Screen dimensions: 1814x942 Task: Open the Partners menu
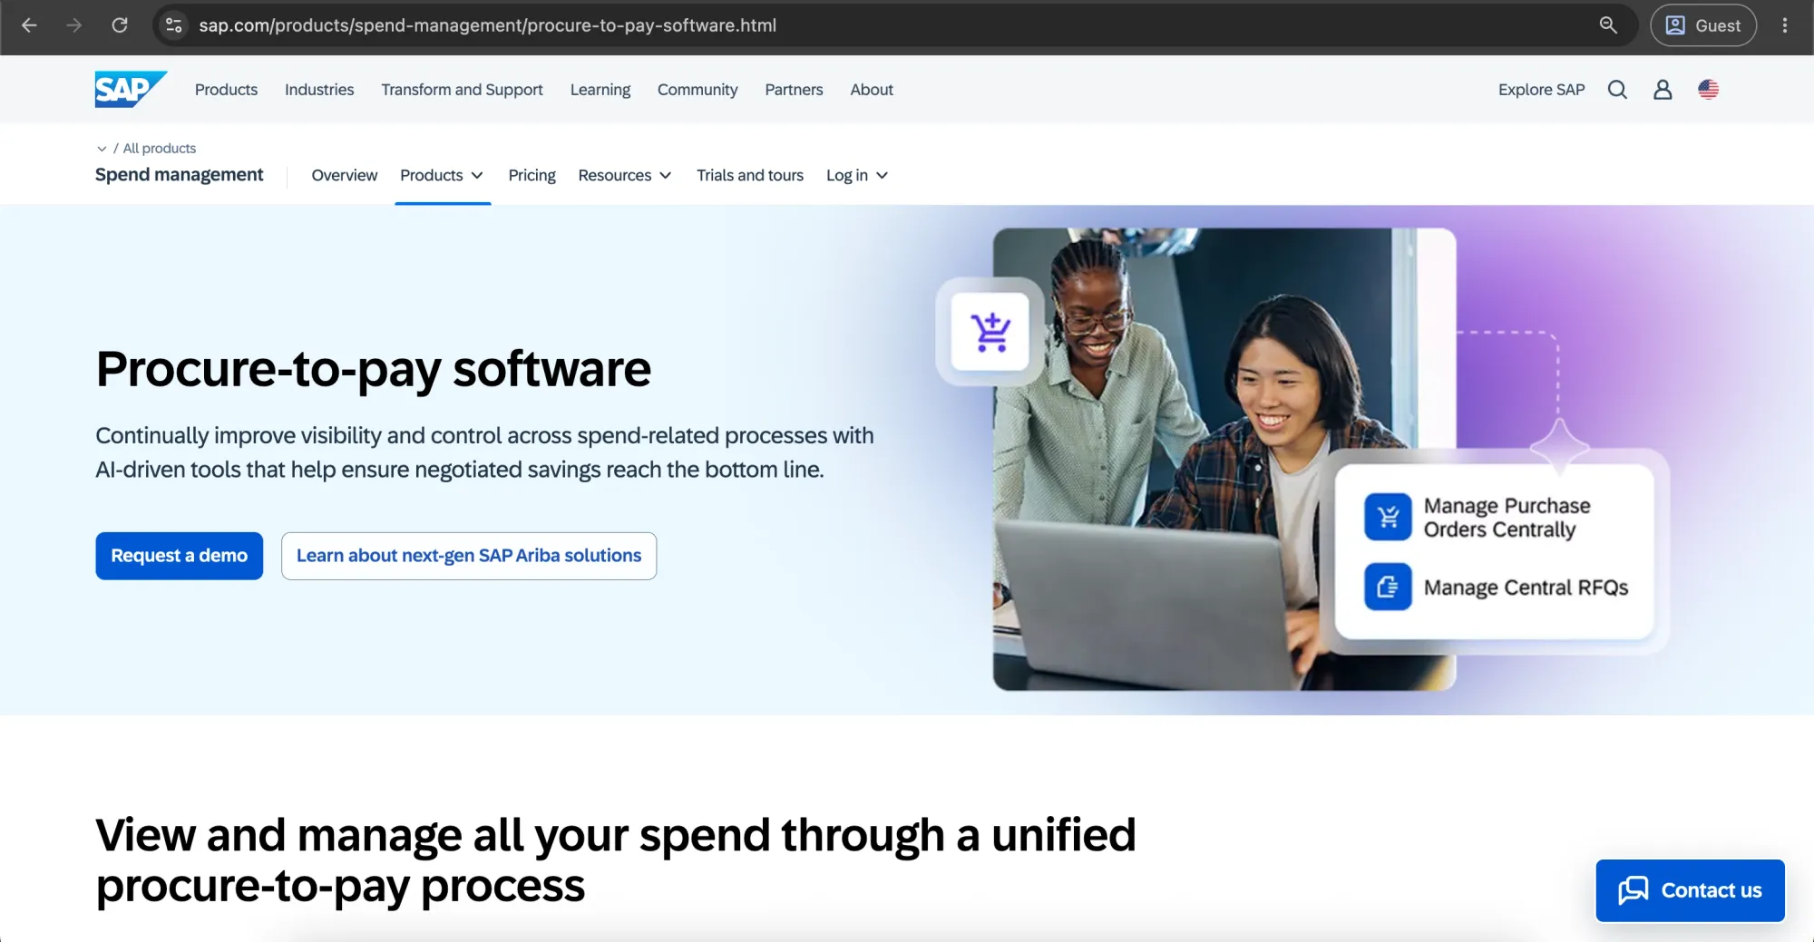click(x=794, y=90)
